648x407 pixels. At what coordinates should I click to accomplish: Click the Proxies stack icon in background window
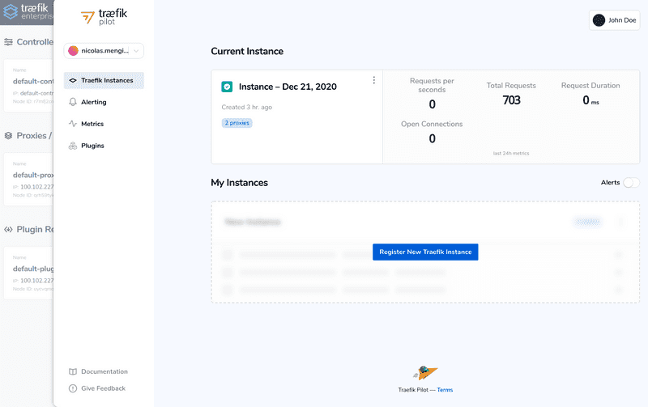(8, 135)
